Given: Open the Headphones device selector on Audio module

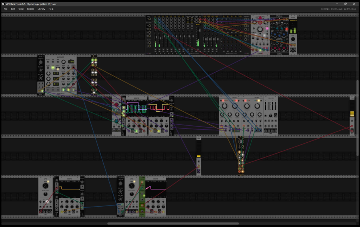Looking at the screenshot, I should [x=293, y=20].
